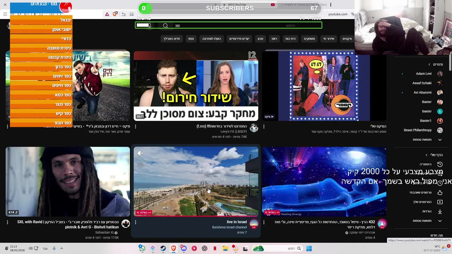The height and width of the screenshot is (254, 452).
Task: Open Beast Philanthropy subscription avatar
Action: pos(440,130)
